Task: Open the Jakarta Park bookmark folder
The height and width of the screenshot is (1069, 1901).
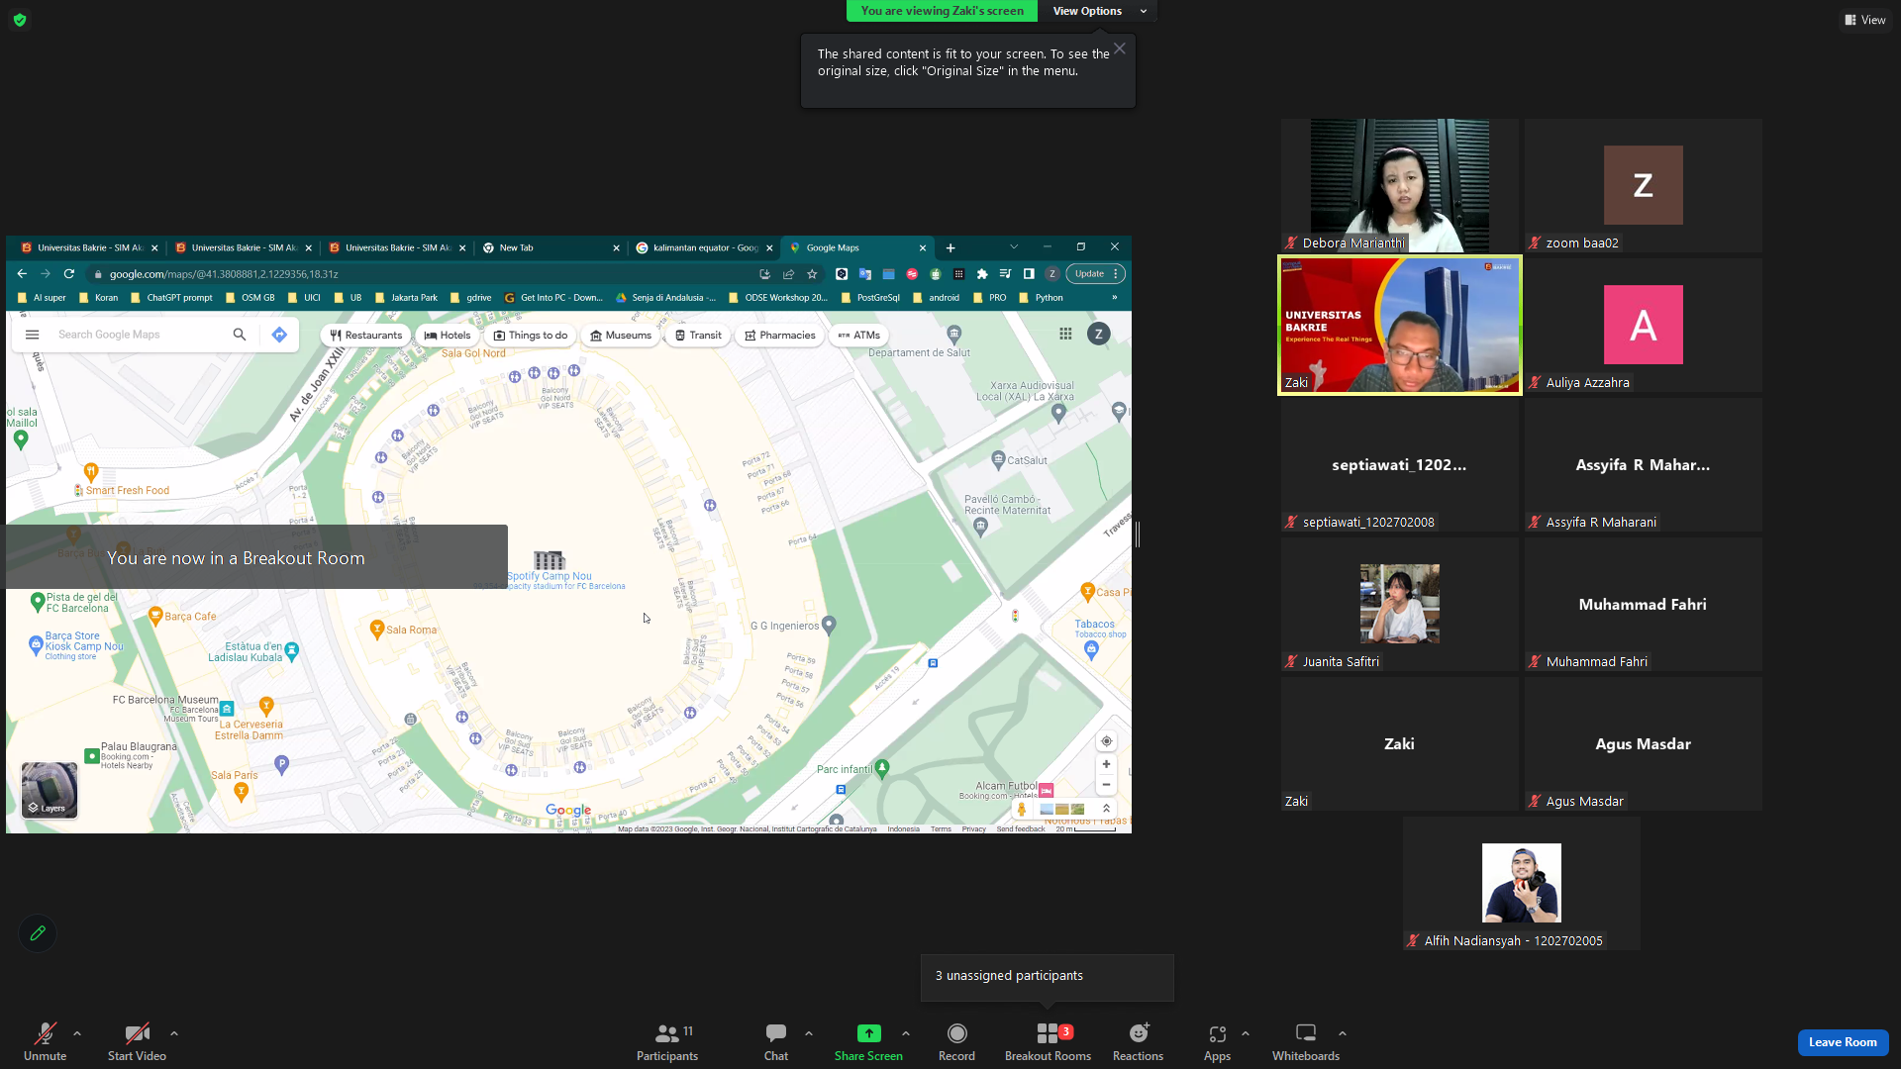Action: (407, 298)
